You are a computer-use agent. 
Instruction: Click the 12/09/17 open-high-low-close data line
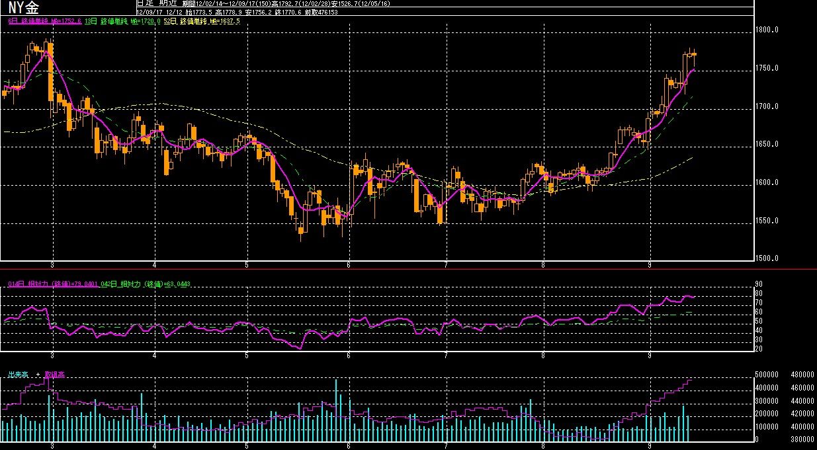[x=237, y=12]
